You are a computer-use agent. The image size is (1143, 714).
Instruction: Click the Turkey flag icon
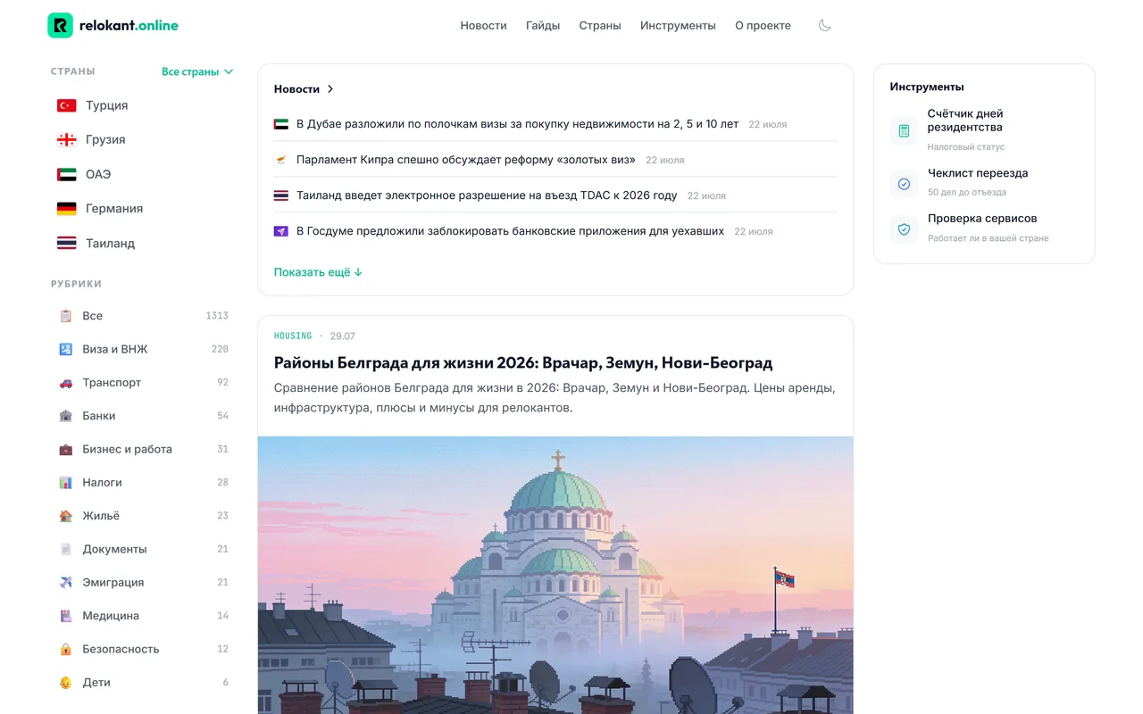(67, 105)
